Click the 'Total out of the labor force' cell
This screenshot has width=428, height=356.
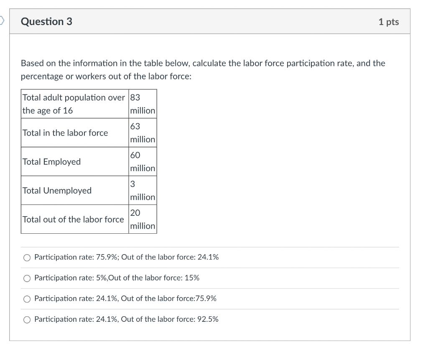(x=75, y=219)
